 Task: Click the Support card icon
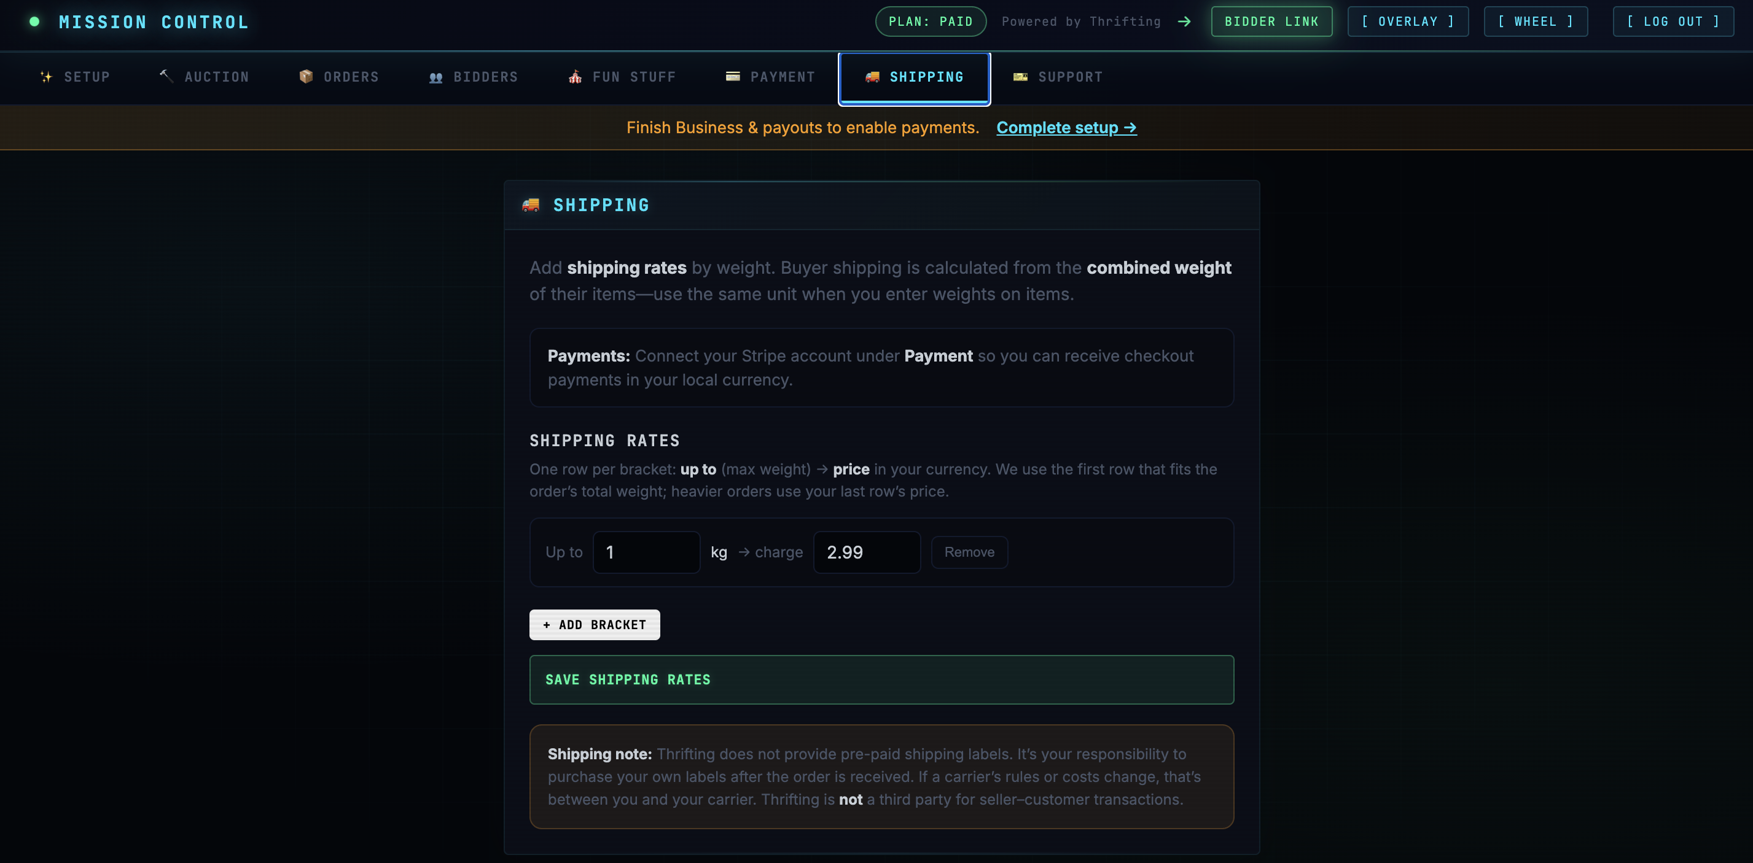[1020, 77]
